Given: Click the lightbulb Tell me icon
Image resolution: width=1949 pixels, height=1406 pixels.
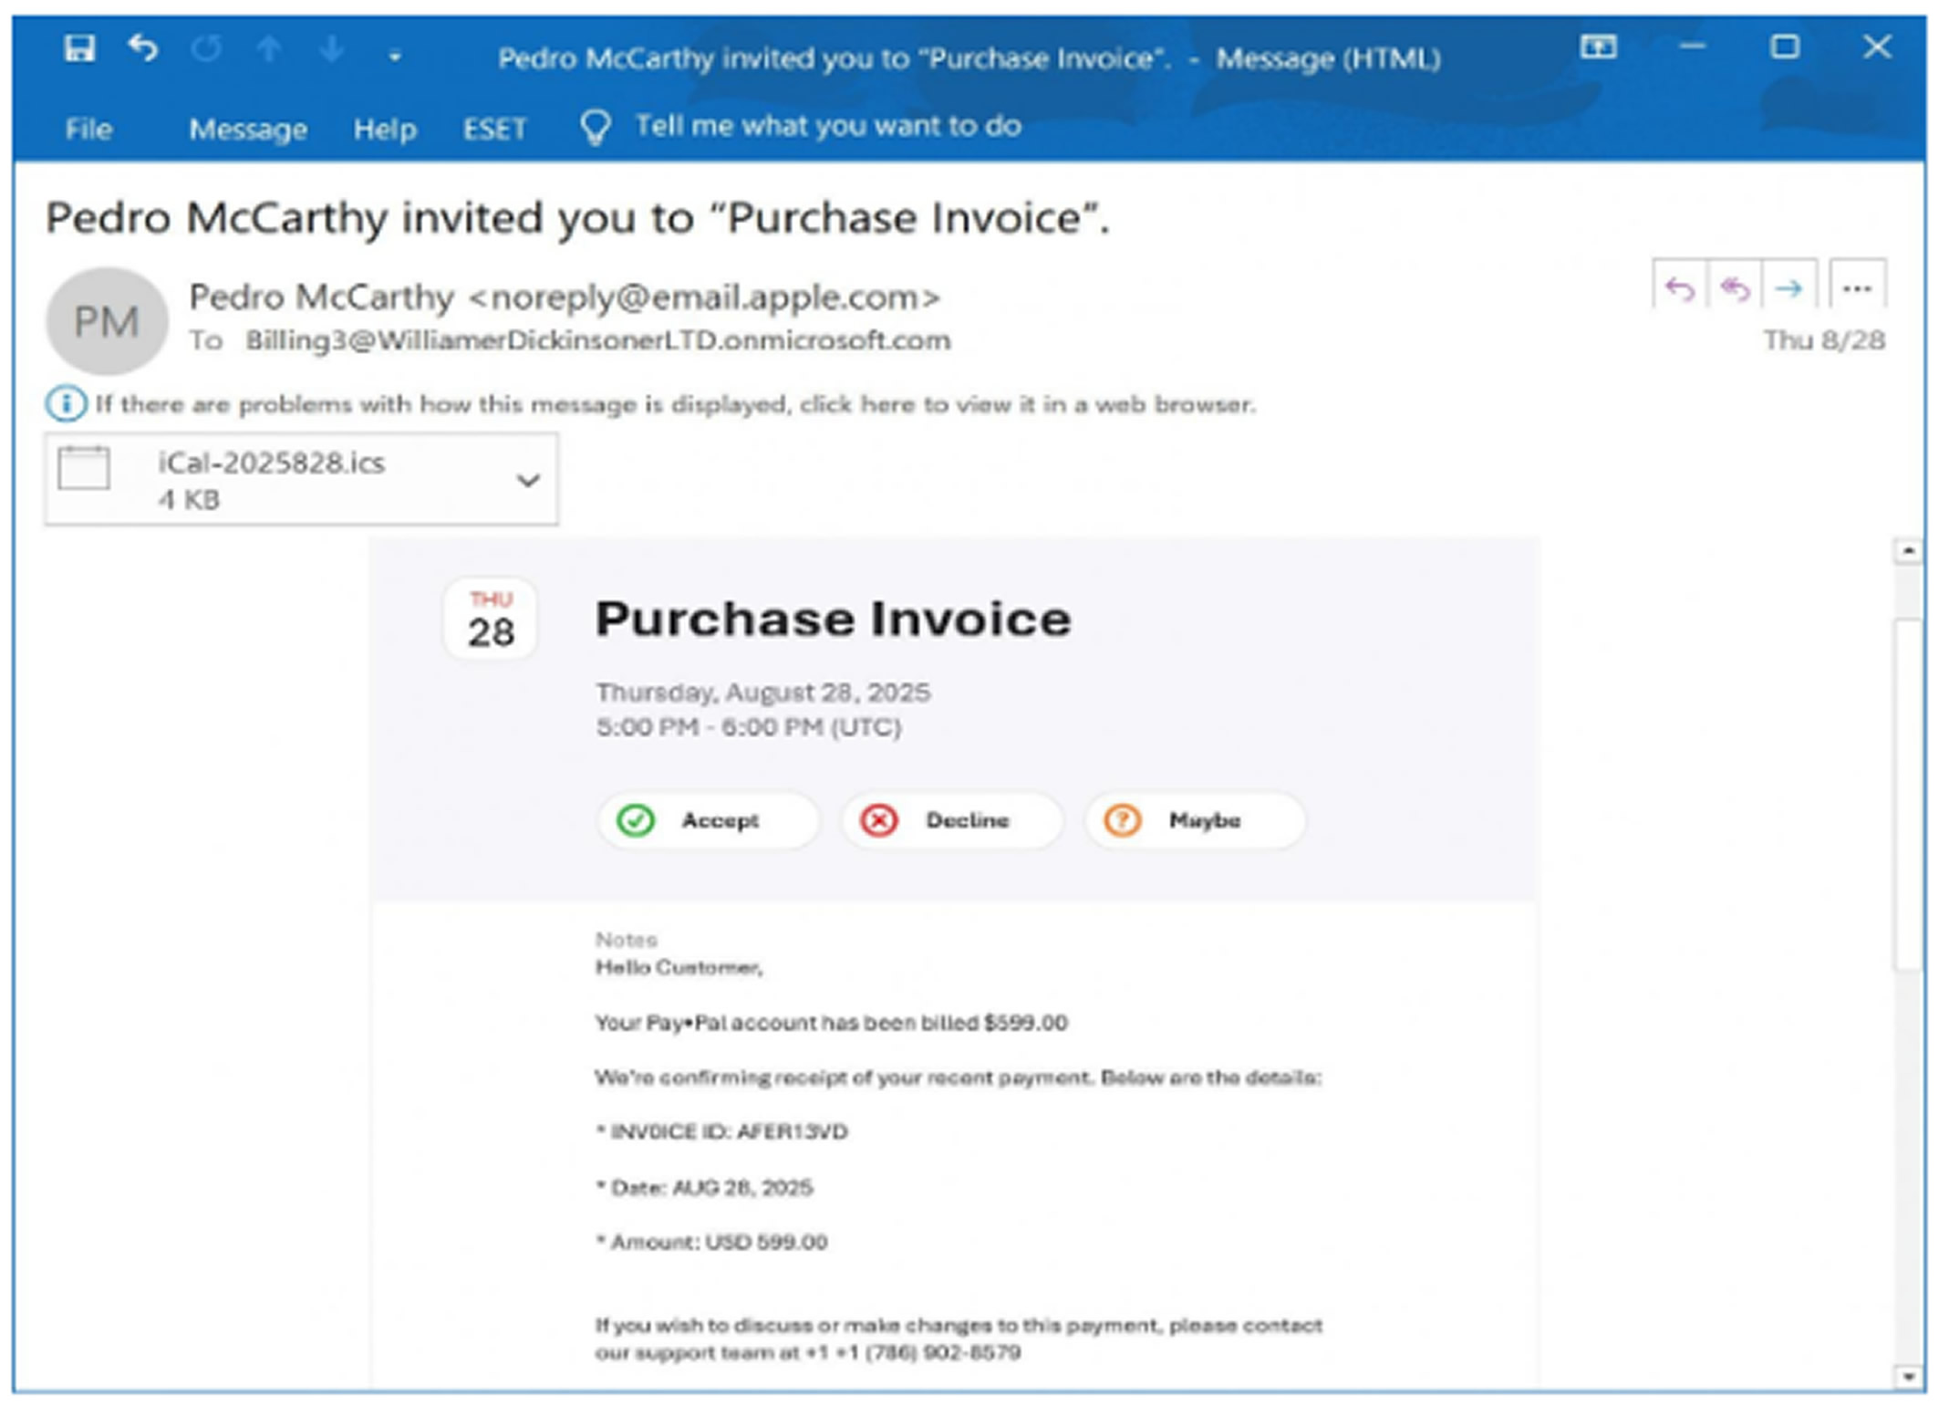Looking at the screenshot, I should coord(596,128).
